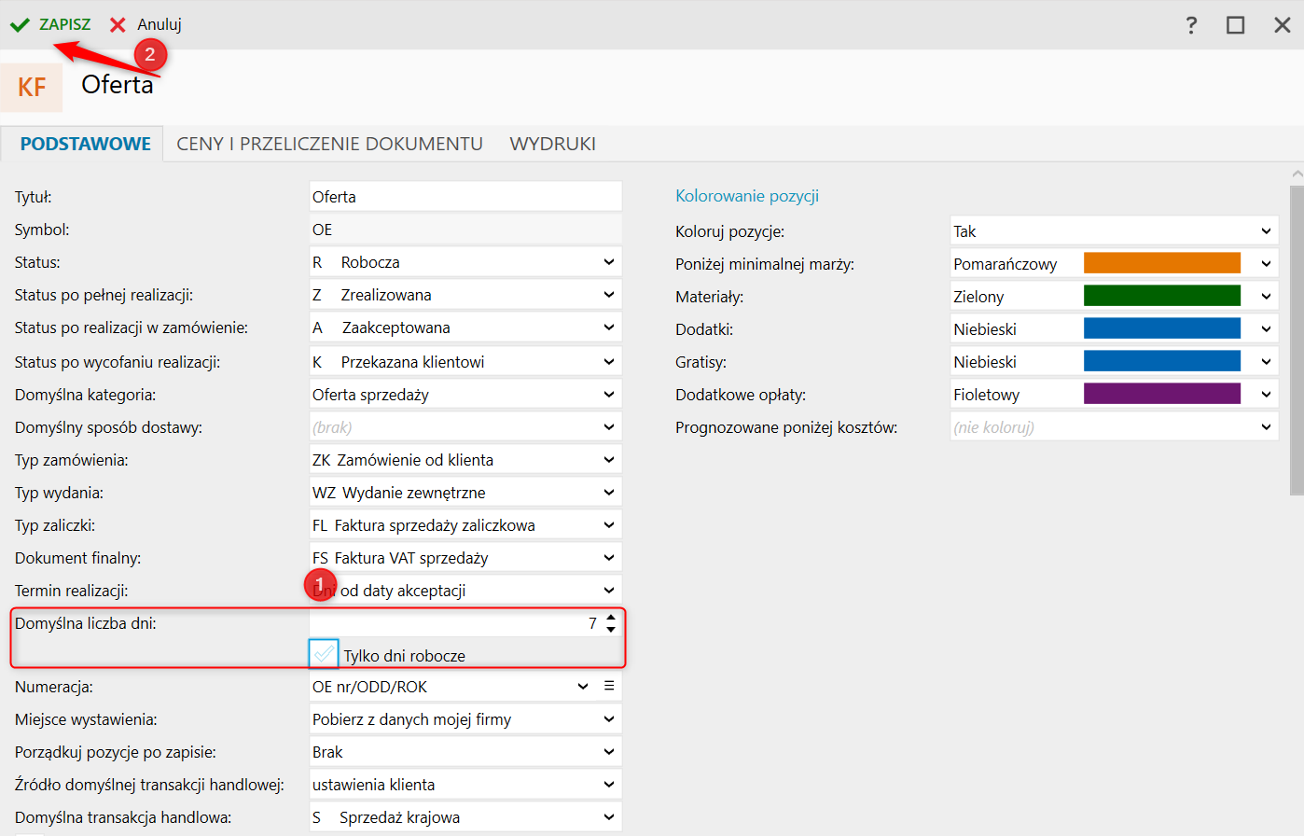Click the orange KF document icon
This screenshot has height=836, width=1304.
pyautogui.click(x=32, y=88)
